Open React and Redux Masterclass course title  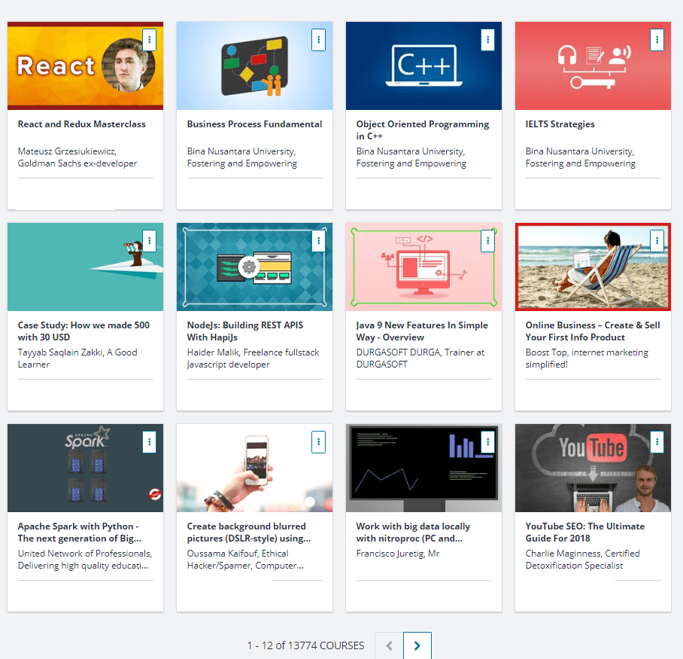pyautogui.click(x=82, y=124)
